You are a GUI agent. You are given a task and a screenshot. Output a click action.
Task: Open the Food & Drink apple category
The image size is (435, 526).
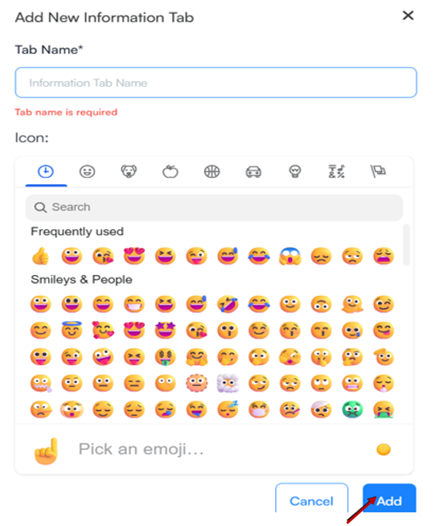170,171
